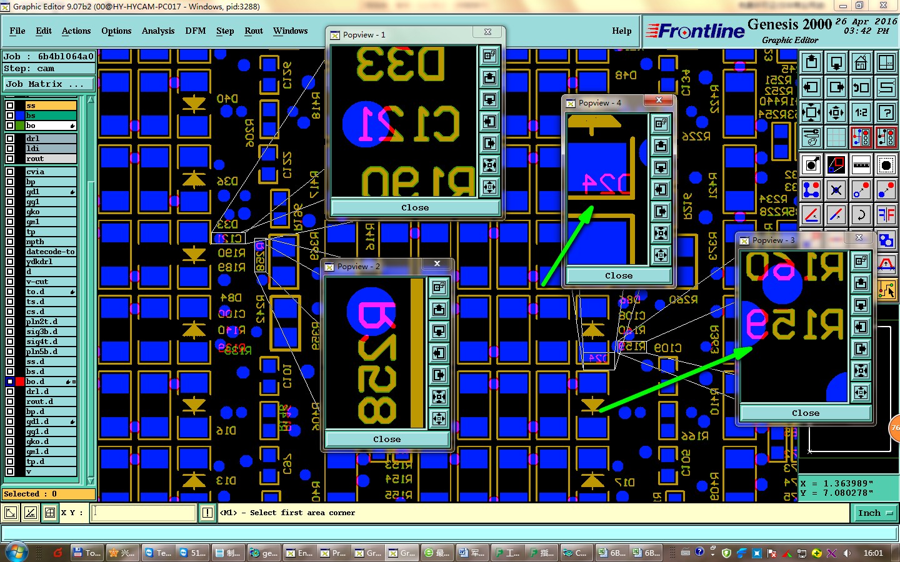This screenshot has width=900, height=562.
Task: Open the File menu
Action: (17, 31)
